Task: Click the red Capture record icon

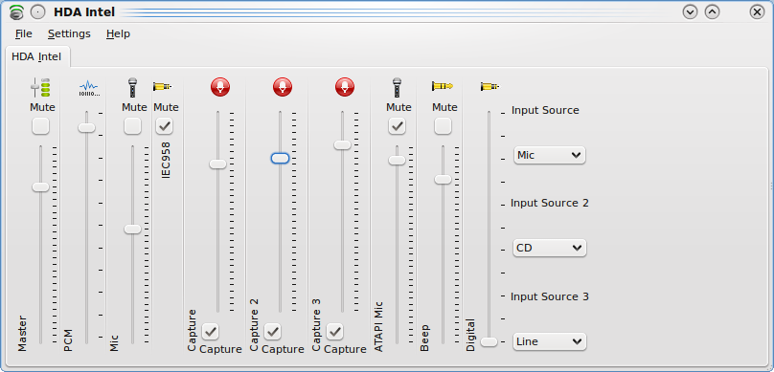Action: click(x=220, y=87)
